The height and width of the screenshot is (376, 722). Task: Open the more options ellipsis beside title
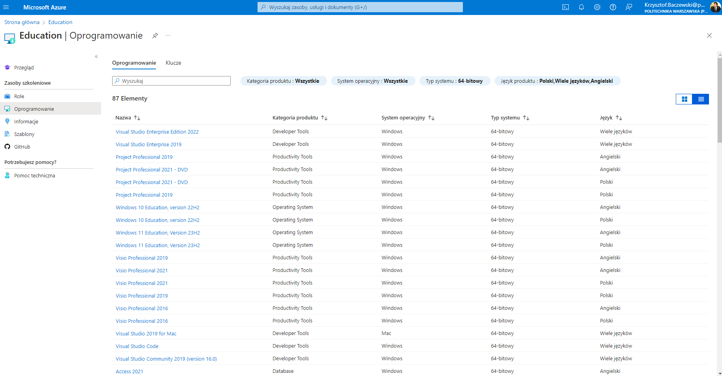point(168,35)
